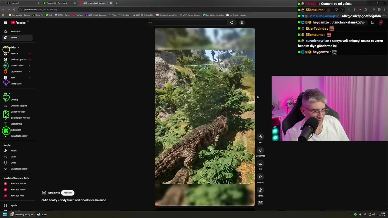Open YouTube Music
Viewport: 388px width, 218px height.
pos(17,190)
